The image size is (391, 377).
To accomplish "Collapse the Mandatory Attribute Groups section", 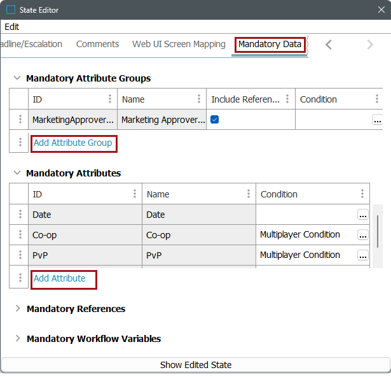I will 17,78.
